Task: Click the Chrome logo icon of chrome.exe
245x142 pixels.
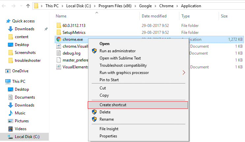Action: click(59, 39)
